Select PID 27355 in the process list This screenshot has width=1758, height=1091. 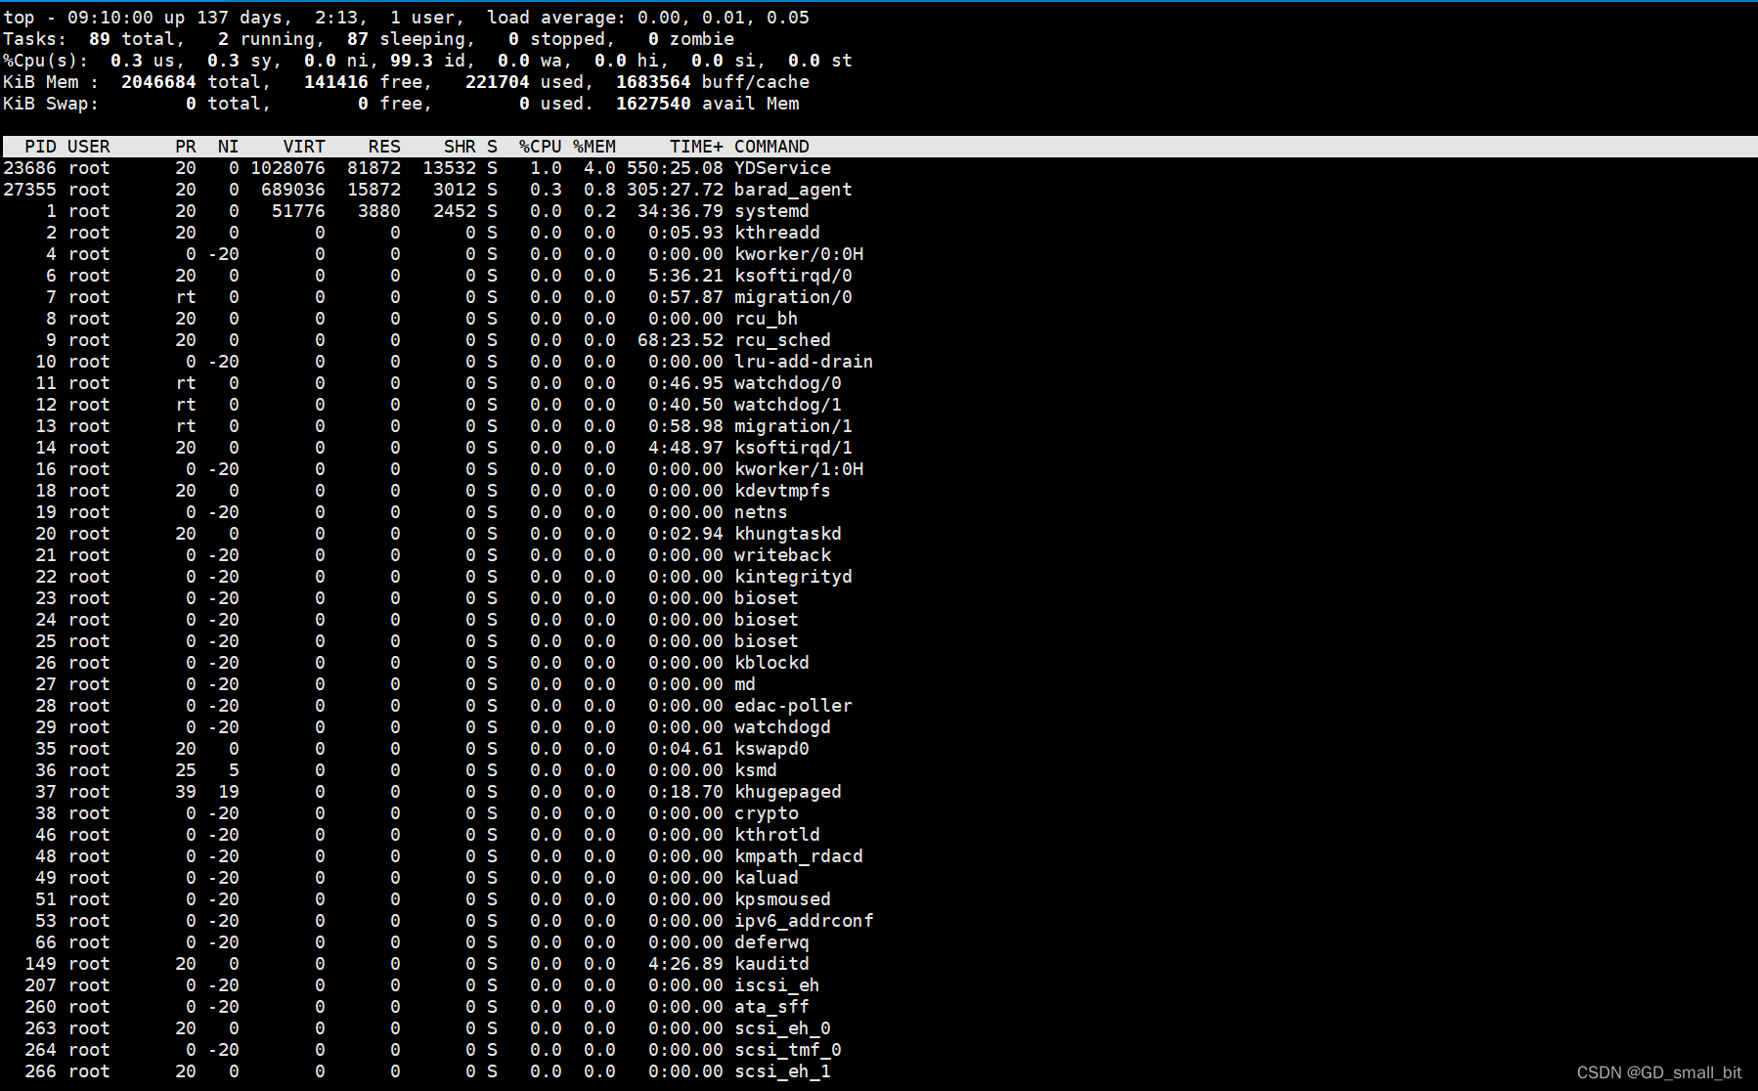coord(29,190)
